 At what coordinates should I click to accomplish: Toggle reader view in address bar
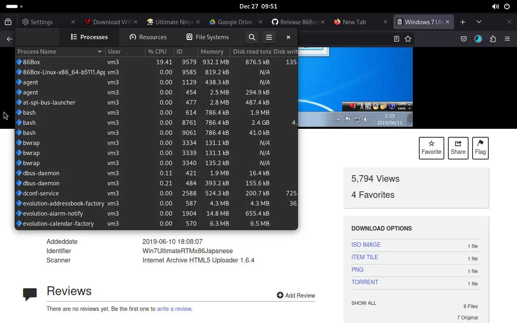[397, 39]
